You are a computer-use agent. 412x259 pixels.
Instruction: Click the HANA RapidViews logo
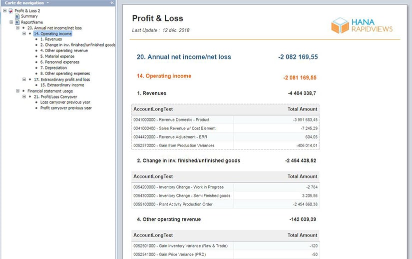point(362,25)
